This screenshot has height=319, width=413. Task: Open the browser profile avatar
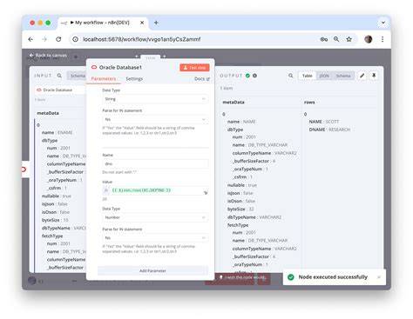(x=369, y=39)
